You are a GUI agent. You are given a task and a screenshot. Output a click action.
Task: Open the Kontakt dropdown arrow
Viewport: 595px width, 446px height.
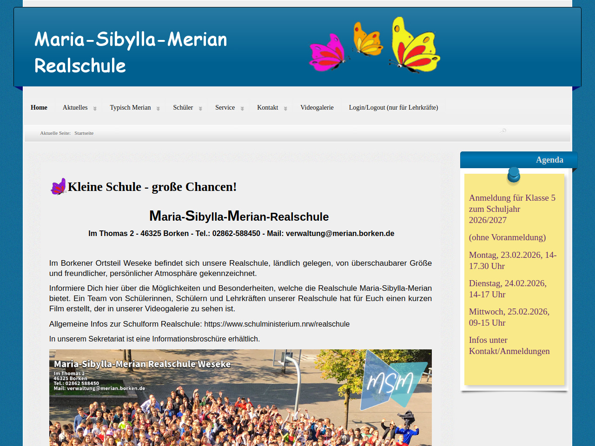[285, 108]
